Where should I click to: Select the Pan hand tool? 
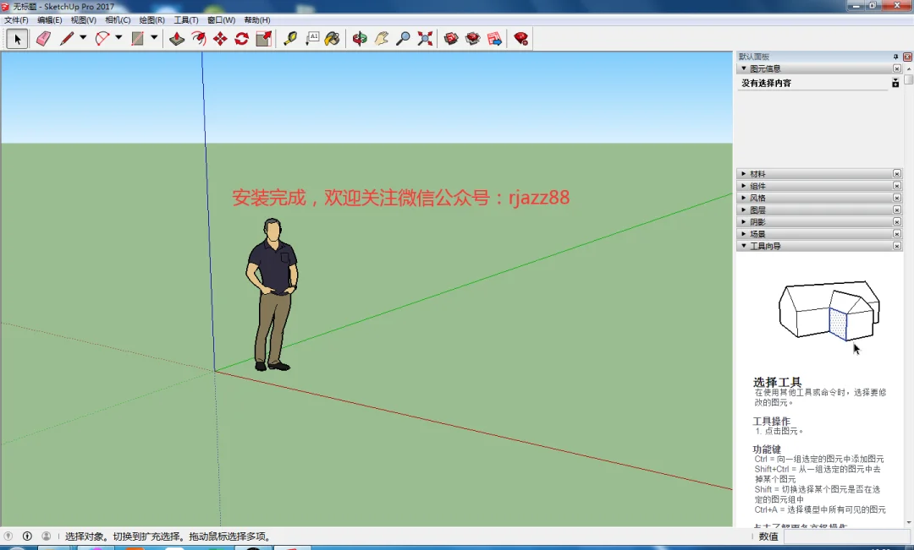[x=381, y=39]
